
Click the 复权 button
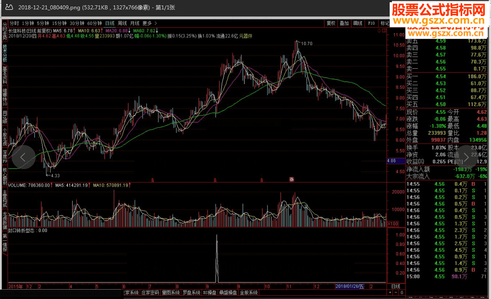[x=331, y=23]
